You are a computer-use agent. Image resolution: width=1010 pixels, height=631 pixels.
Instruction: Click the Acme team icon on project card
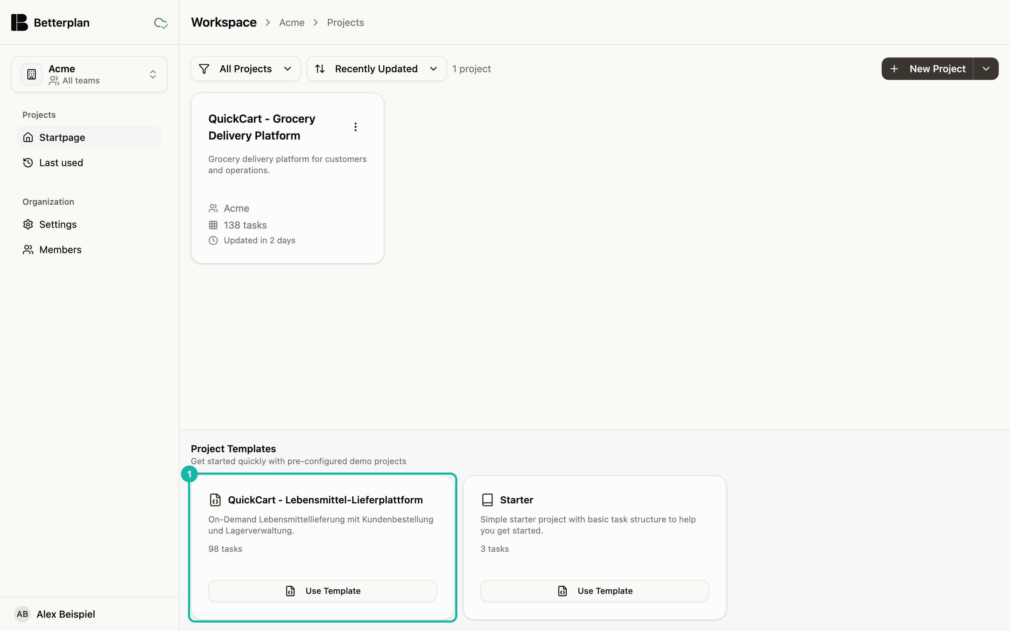click(x=213, y=208)
